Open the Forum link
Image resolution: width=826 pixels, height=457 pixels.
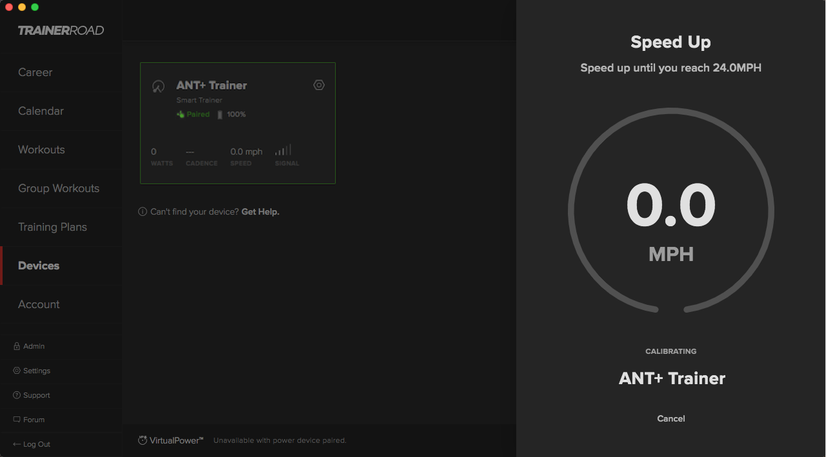point(34,420)
